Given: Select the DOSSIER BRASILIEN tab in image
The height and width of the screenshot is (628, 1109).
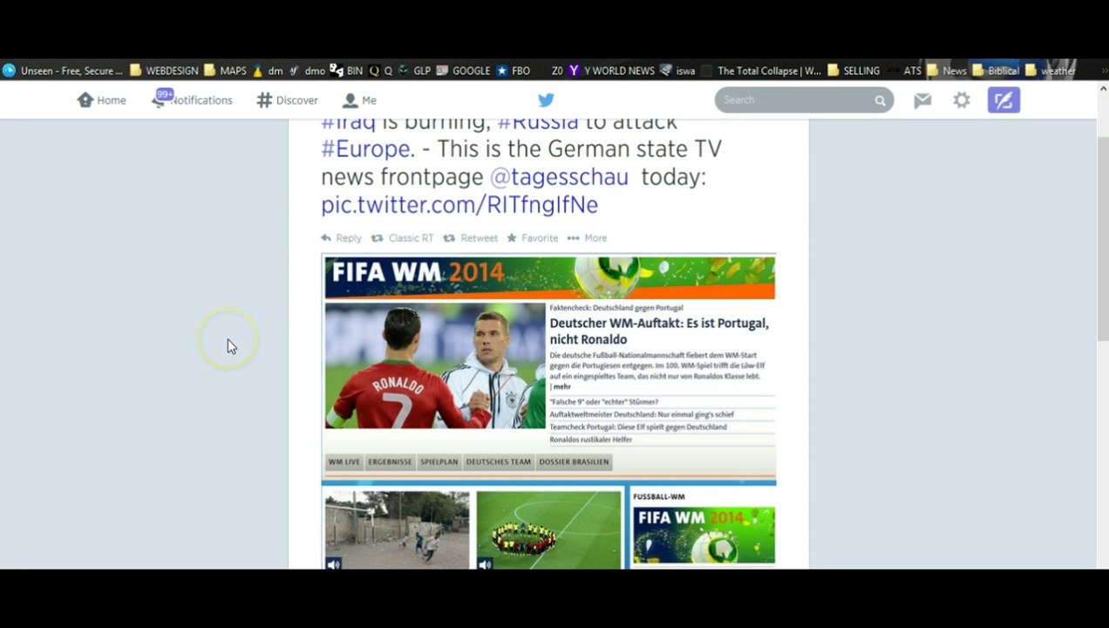Looking at the screenshot, I should click(574, 462).
